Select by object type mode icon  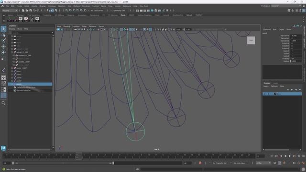[52, 11]
